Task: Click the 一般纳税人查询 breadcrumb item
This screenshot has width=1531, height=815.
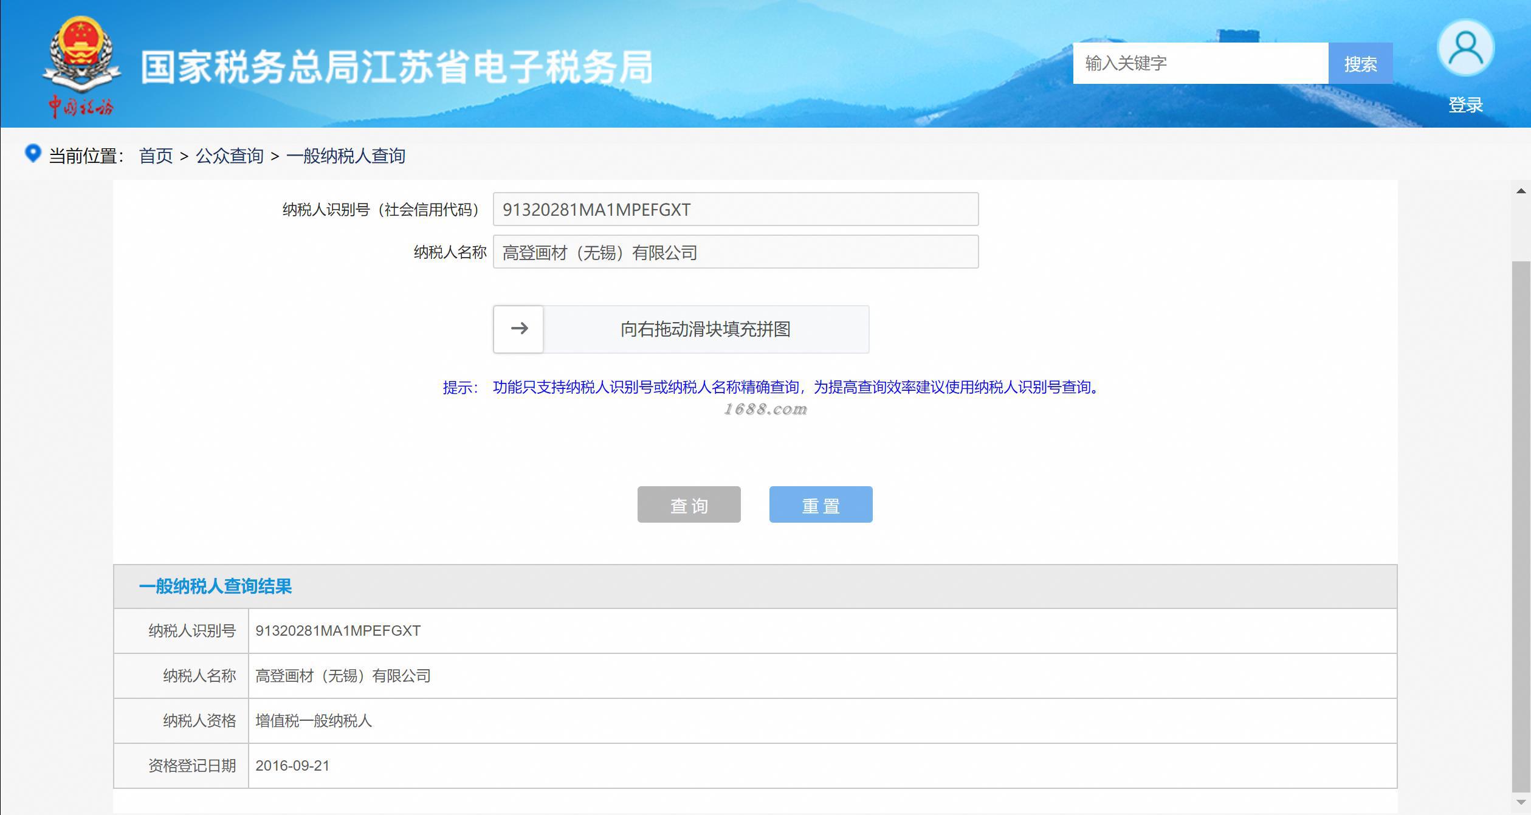Action: click(345, 156)
